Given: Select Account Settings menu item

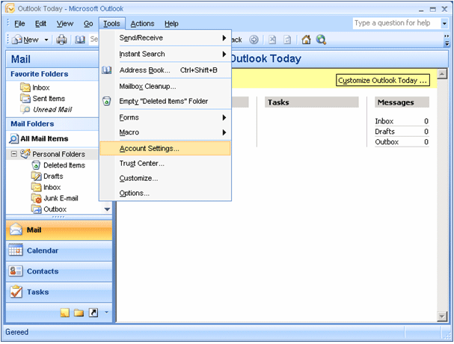Looking at the screenshot, I should pos(165,148).
